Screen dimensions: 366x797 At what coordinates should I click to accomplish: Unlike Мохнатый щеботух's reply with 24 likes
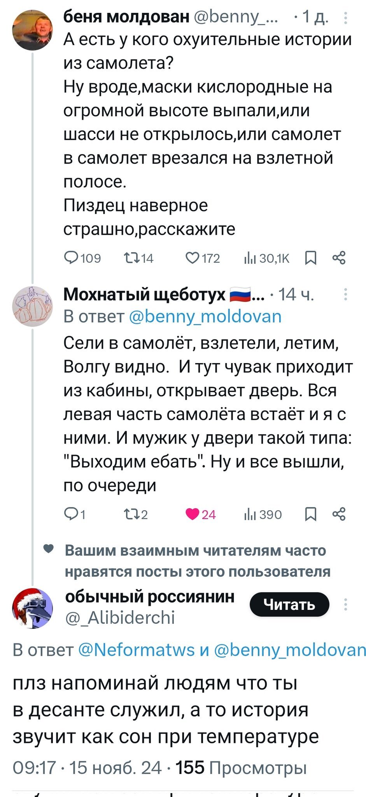[192, 514]
